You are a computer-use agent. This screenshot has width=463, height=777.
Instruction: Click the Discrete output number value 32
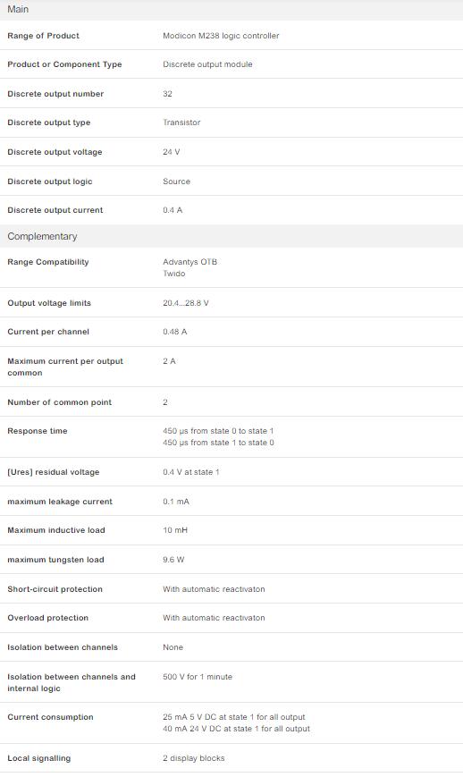pos(167,94)
